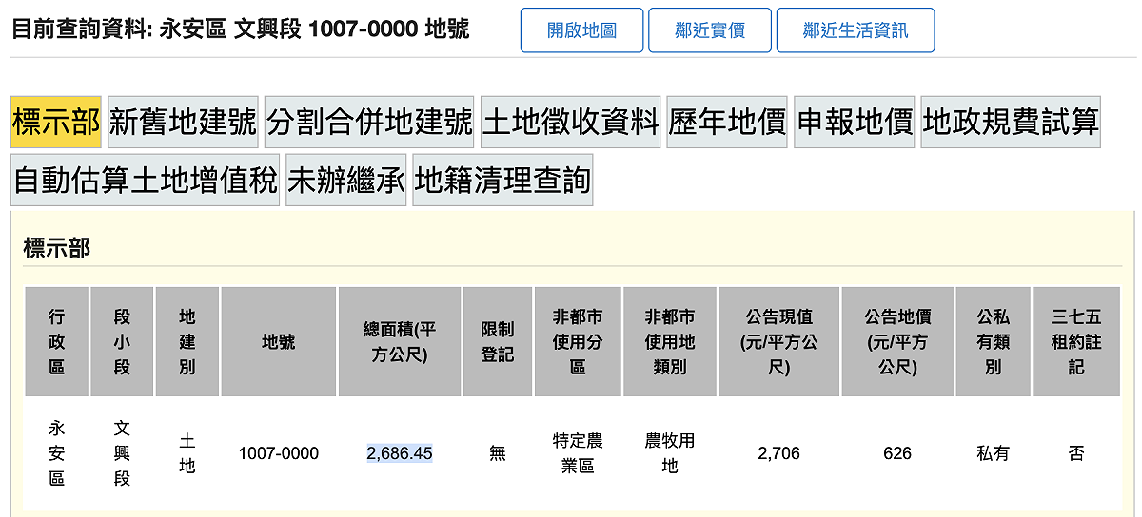The image size is (1142, 517).
Task: Open the 分割合併地建號 tab
Action: tap(369, 122)
